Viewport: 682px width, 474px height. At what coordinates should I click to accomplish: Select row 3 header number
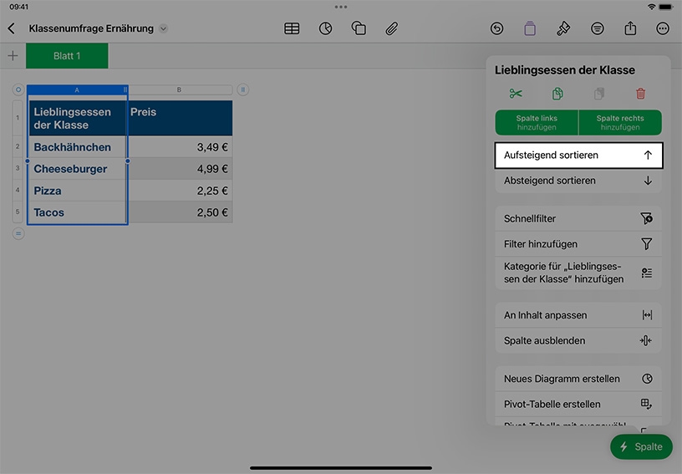[x=18, y=168]
